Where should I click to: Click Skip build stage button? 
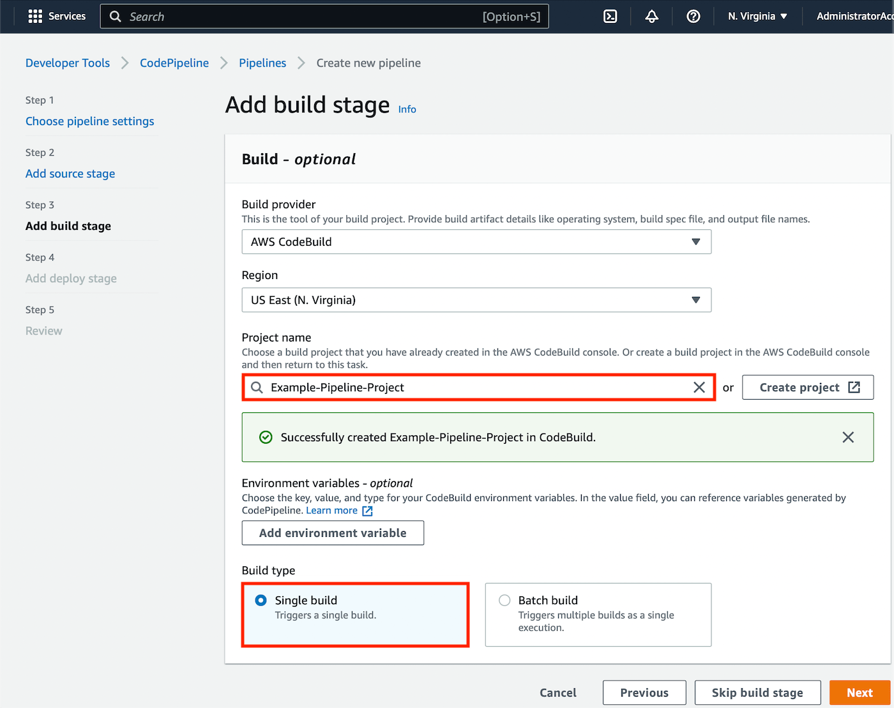click(x=757, y=693)
